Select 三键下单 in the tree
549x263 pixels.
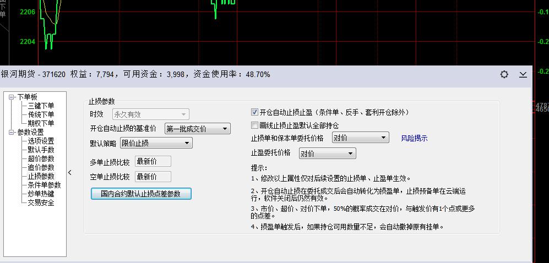(x=41, y=106)
